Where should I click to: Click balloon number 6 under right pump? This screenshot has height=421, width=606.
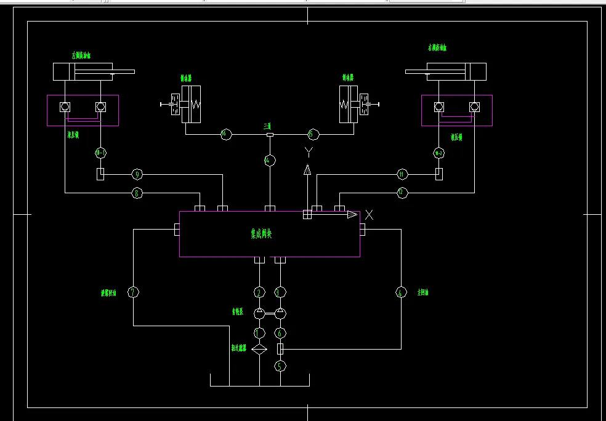280,333
